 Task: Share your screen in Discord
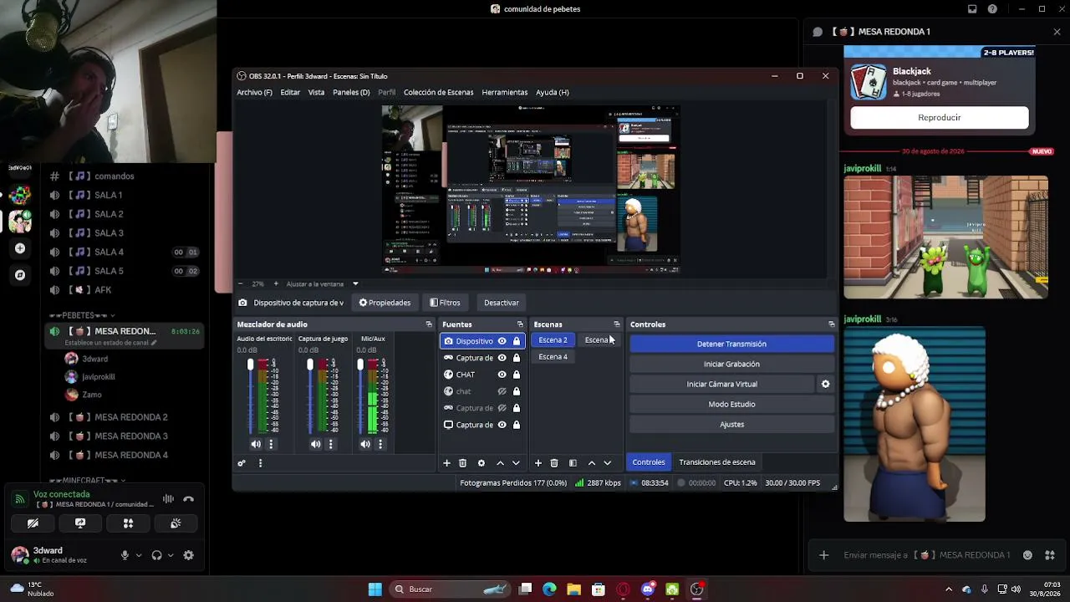[80, 523]
